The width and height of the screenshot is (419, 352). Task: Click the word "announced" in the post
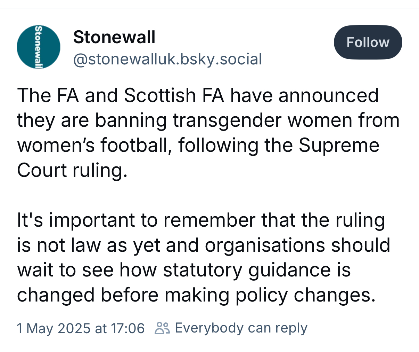click(x=328, y=95)
